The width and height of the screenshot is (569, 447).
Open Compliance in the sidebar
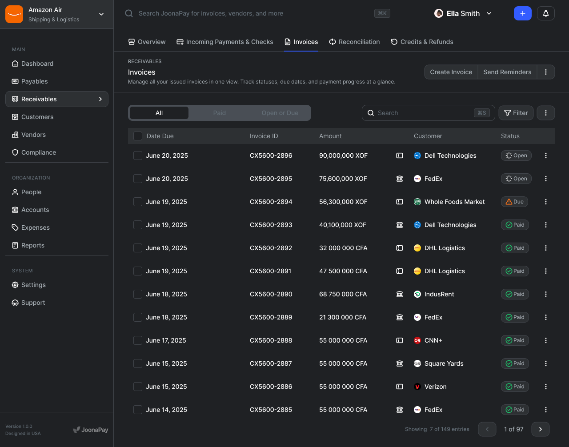57,152
